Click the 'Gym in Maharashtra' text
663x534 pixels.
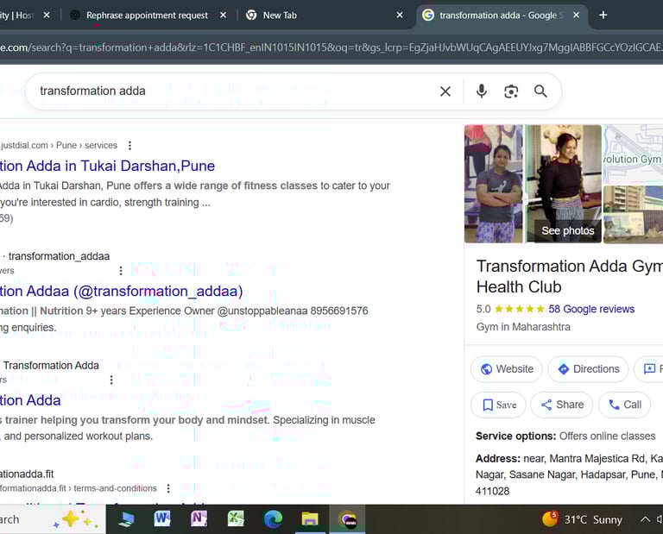click(523, 327)
